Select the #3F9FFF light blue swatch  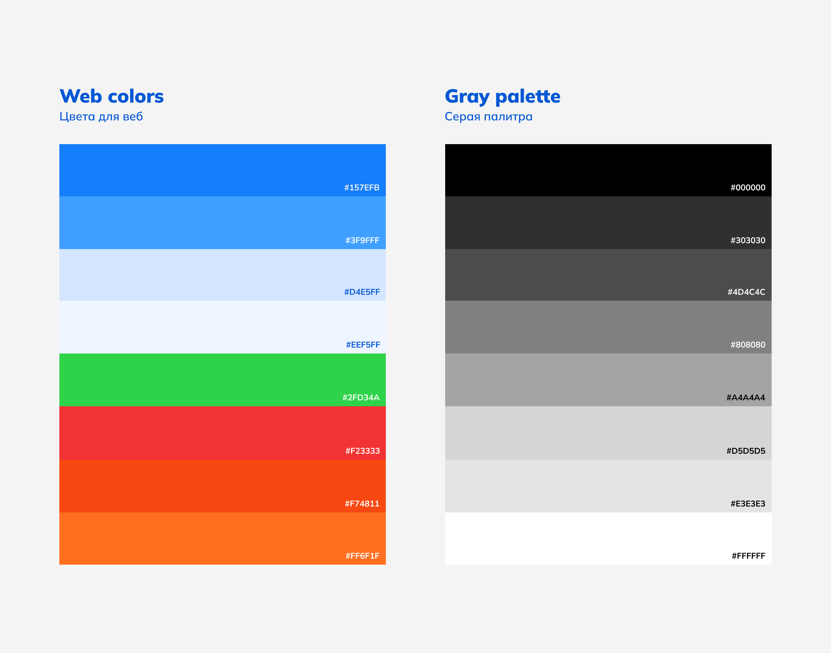point(222,222)
